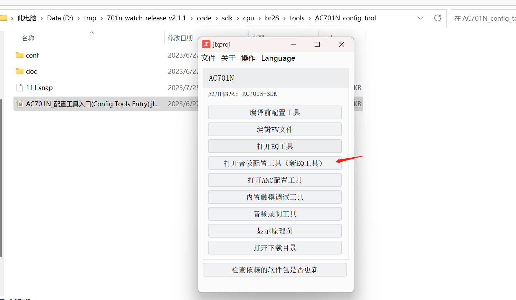516x300 pixels.
Task: Open the address bar history dropdown
Action: pos(420,18)
